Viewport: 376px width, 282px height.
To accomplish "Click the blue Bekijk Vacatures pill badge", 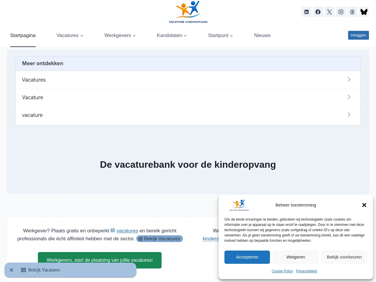I will click(160, 239).
